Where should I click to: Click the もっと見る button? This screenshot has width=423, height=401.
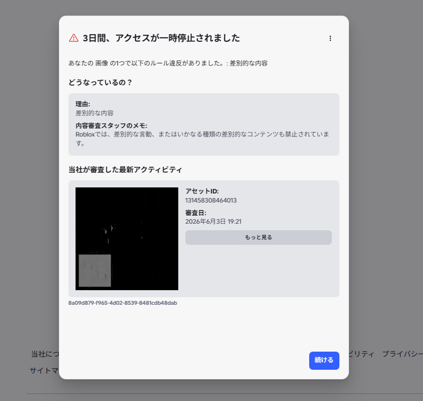(258, 237)
